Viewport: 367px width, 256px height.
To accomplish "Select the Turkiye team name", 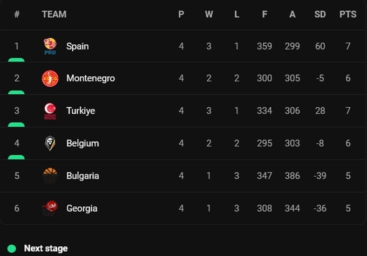I will pyautogui.click(x=80, y=111).
